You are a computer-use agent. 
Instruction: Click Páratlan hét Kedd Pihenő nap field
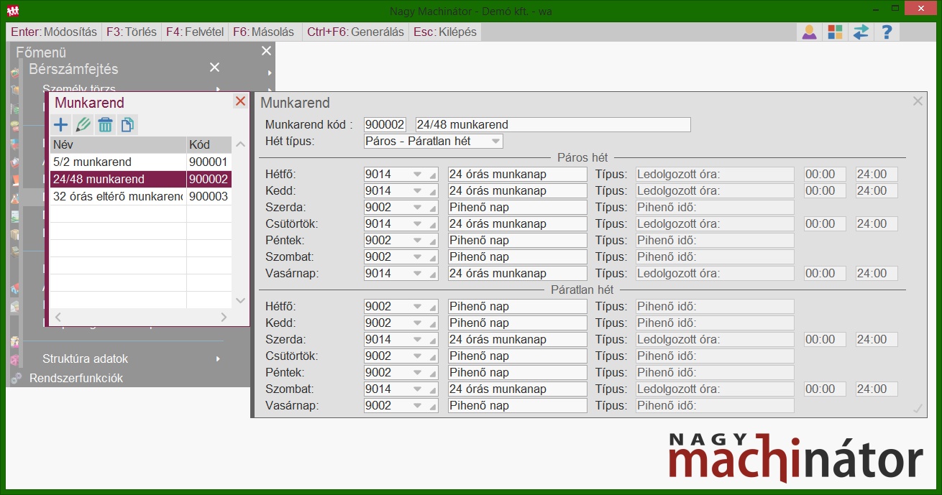click(518, 323)
